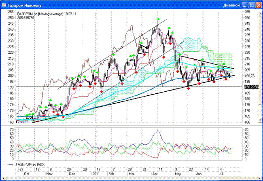Click the 'Feb' month label on the time axis
263x181 pixels.
coord(111,174)
